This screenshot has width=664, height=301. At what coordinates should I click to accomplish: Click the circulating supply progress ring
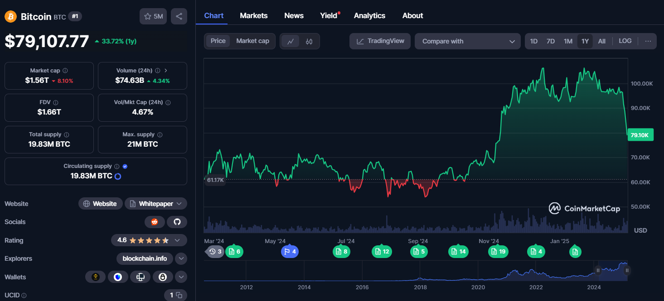point(118,176)
